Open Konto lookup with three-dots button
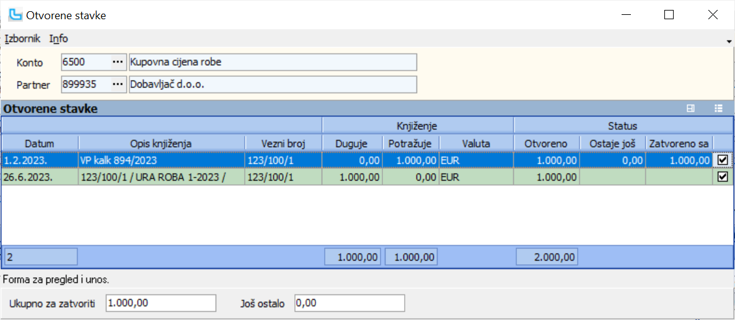This screenshot has height=320, width=735. tap(118, 62)
